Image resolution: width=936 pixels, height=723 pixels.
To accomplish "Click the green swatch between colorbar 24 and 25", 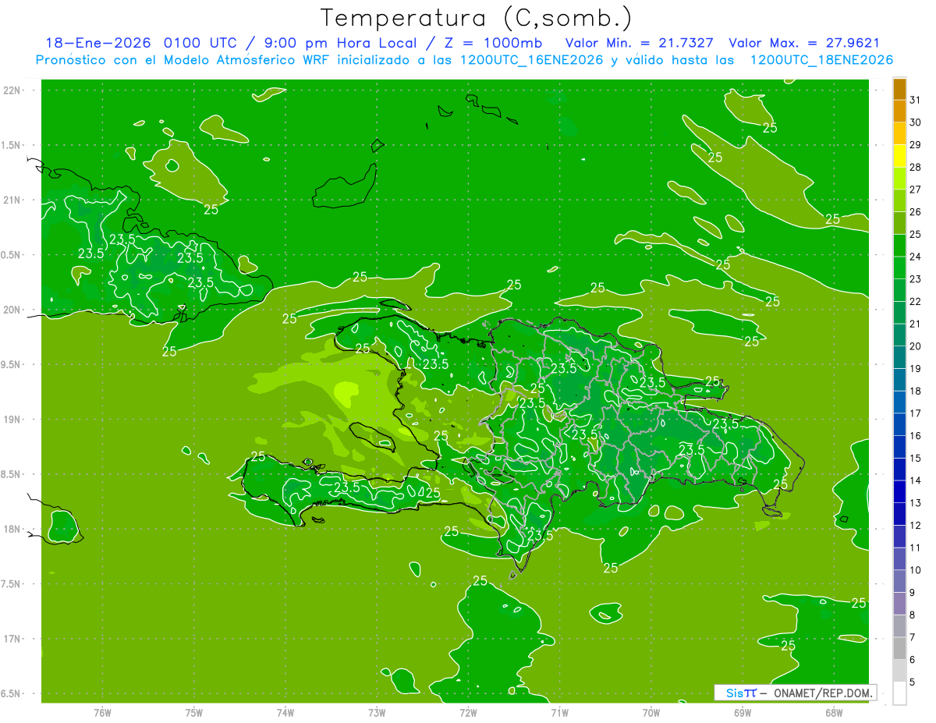I will [899, 246].
